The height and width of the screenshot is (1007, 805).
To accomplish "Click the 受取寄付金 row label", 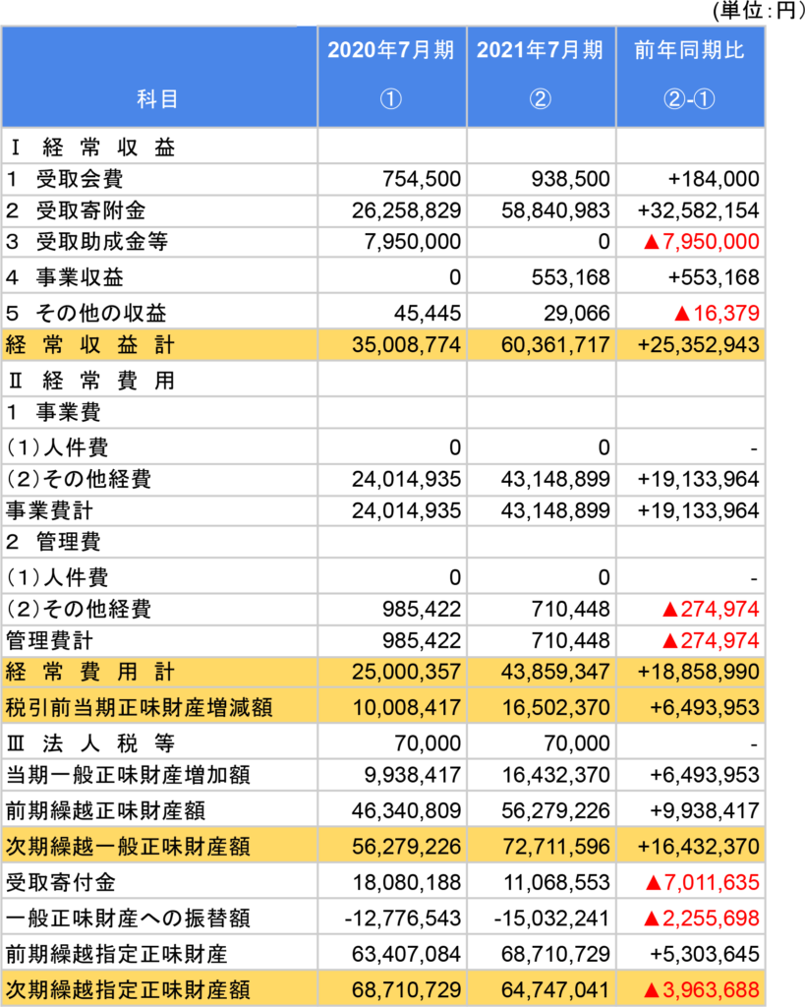I will [60, 882].
